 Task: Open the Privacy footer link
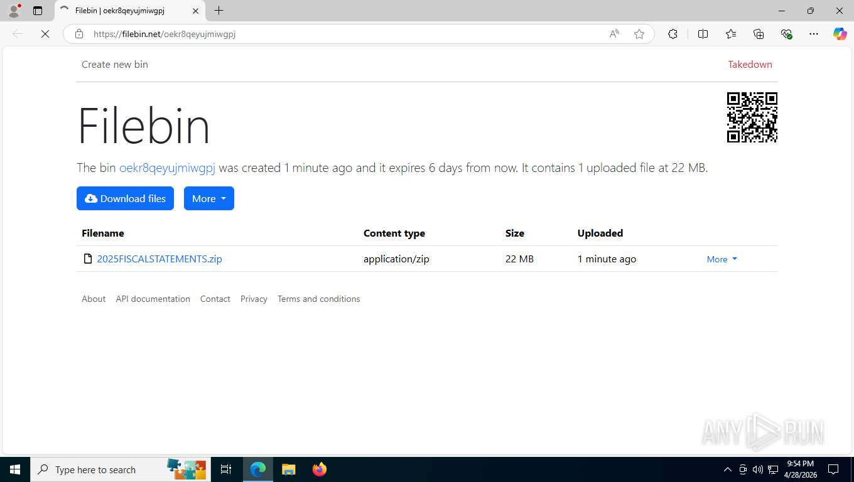pyautogui.click(x=254, y=299)
